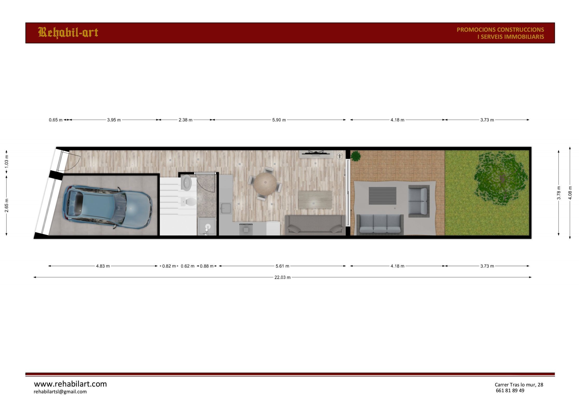Click the grey indoor sofa by the window
The image size is (582, 411).
coord(315,225)
